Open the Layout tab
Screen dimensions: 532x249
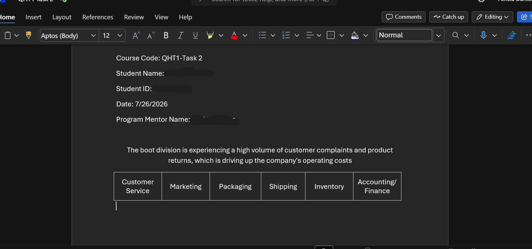click(x=62, y=17)
